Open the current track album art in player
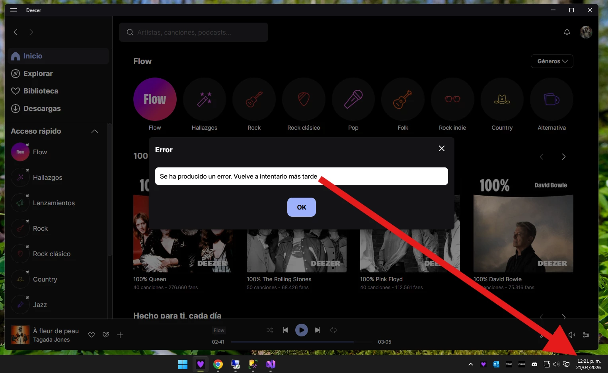Screen dimensions: 608x373 [20, 335]
